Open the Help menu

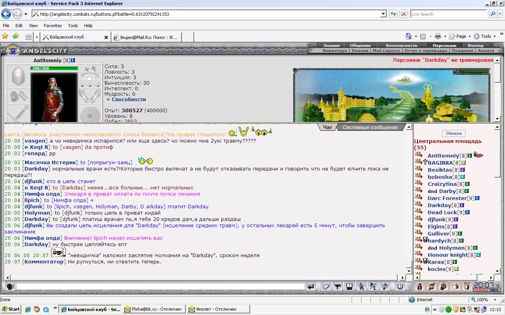[88, 26]
